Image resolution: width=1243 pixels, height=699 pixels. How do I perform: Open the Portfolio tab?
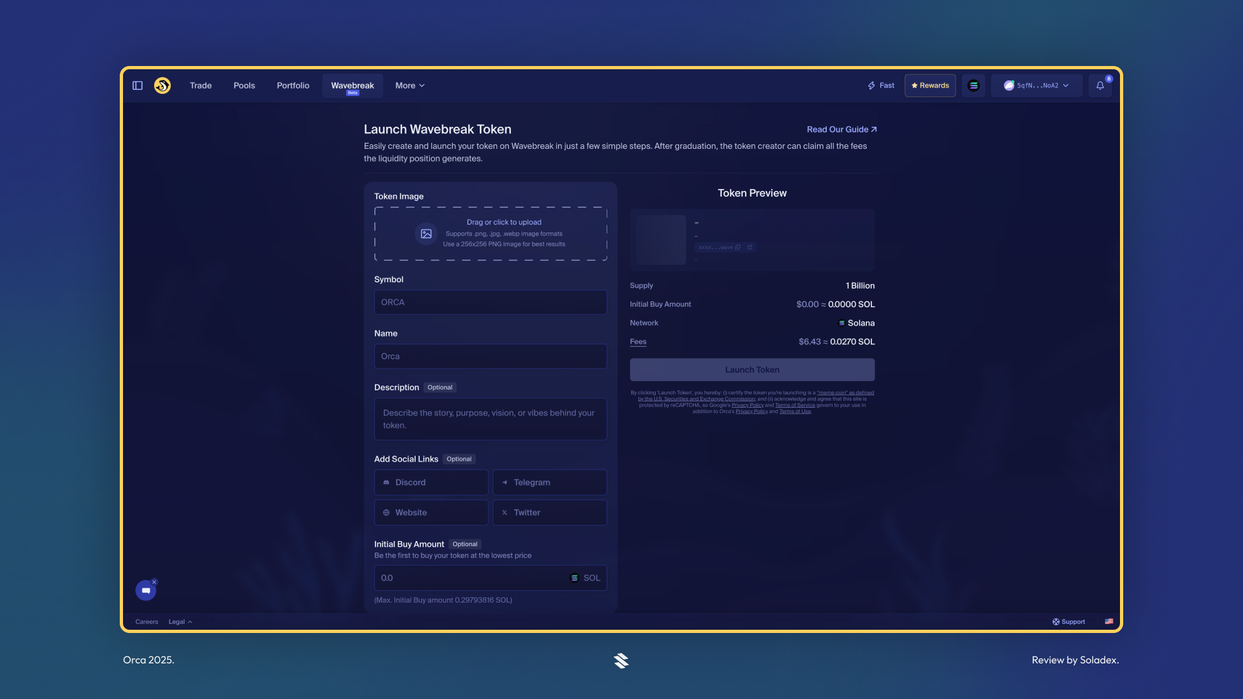(293, 85)
